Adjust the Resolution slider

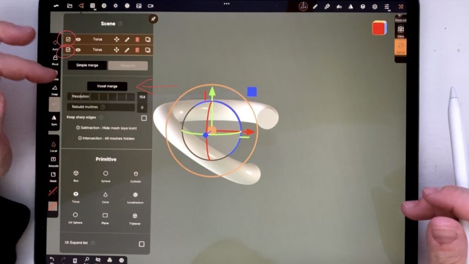(101, 97)
